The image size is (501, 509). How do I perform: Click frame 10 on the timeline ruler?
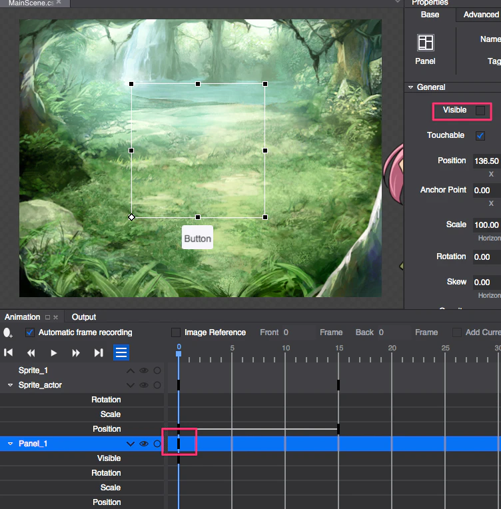285,348
